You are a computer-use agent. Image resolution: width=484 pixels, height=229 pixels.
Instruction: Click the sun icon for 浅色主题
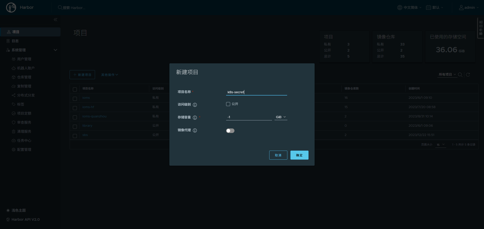point(8,210)
